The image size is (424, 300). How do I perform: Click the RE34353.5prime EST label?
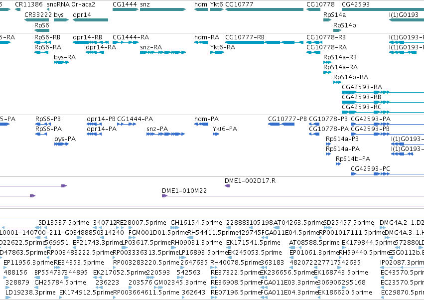pyautogui.click(x=79, y=263)
